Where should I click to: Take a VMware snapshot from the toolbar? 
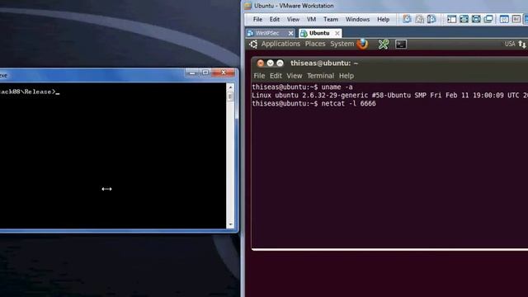coord(407,19)
